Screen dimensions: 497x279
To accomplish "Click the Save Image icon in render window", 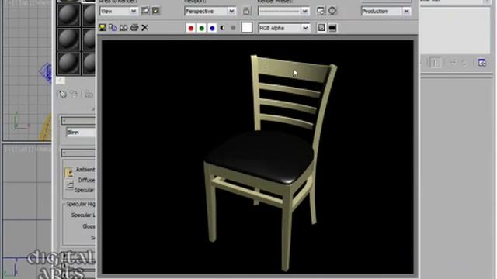I will [x=103, y=28].
